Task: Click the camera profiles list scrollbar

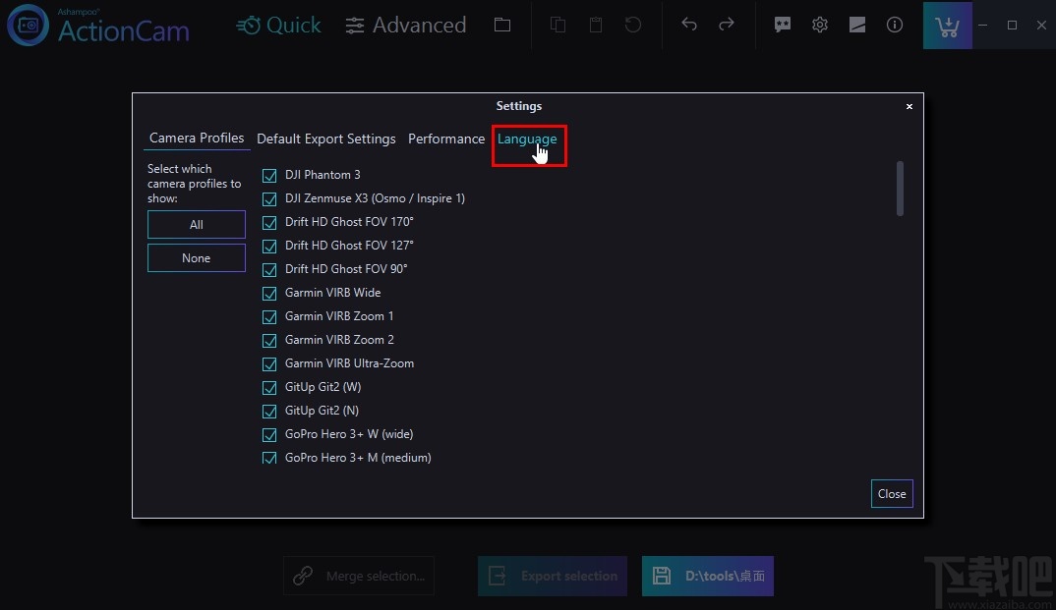Action: (900, 189)
